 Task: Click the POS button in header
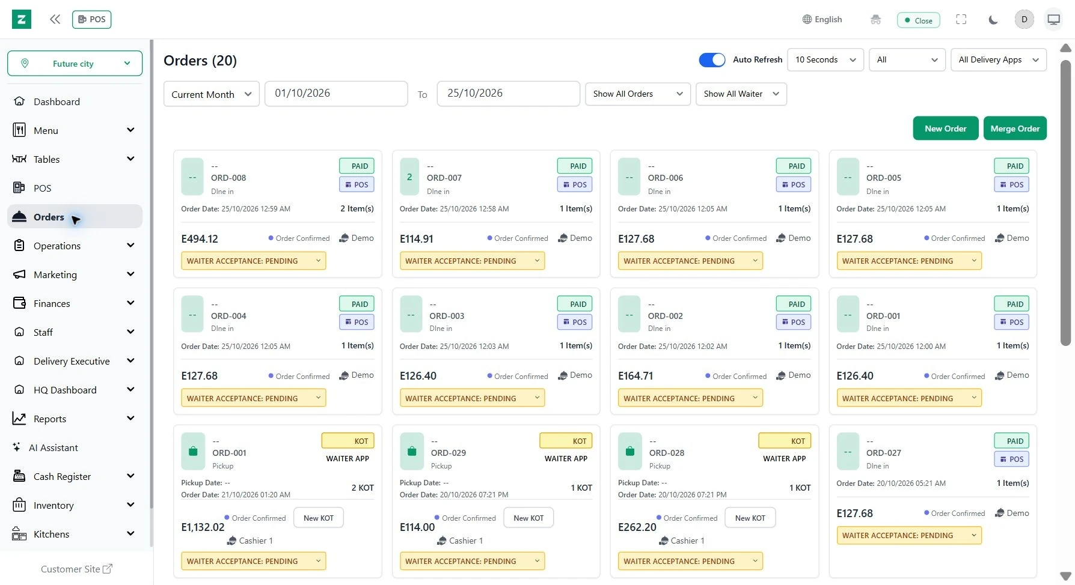(91, 19)
